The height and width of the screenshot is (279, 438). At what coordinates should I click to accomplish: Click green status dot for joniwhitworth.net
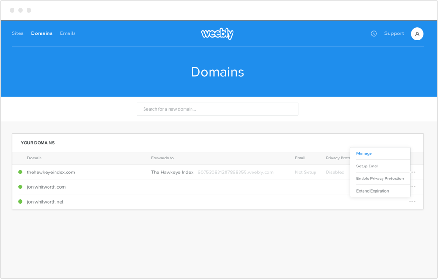[x=20, y=202]
